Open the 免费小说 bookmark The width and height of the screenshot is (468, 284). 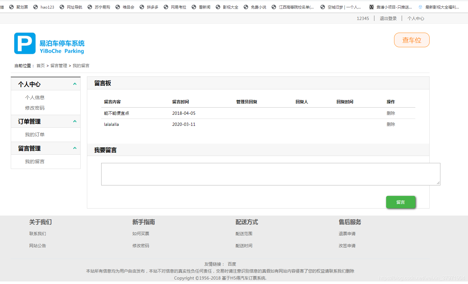[x=255, y=7]
